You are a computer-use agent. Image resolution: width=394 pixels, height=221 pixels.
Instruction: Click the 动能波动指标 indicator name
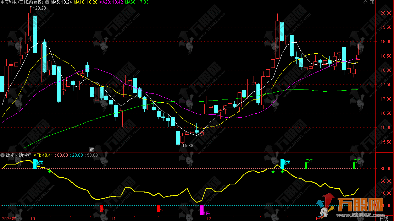[x=18, y=155]
